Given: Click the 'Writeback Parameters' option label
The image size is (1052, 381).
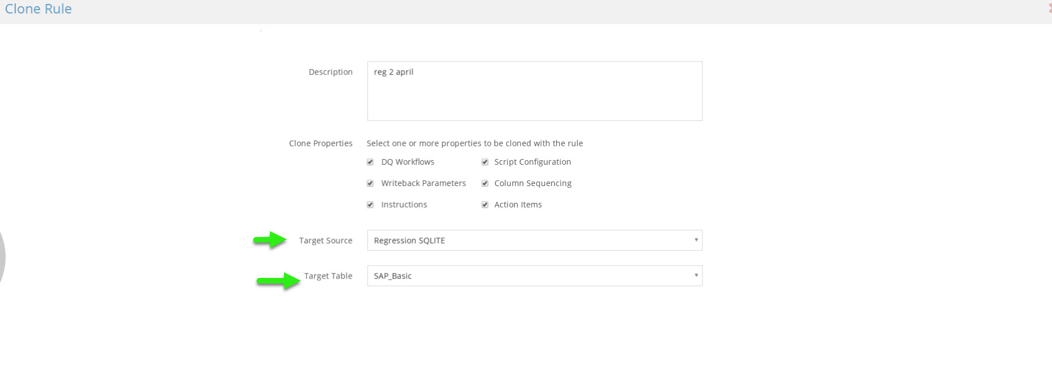Looking at the screenshot, I should pos(423,183).
